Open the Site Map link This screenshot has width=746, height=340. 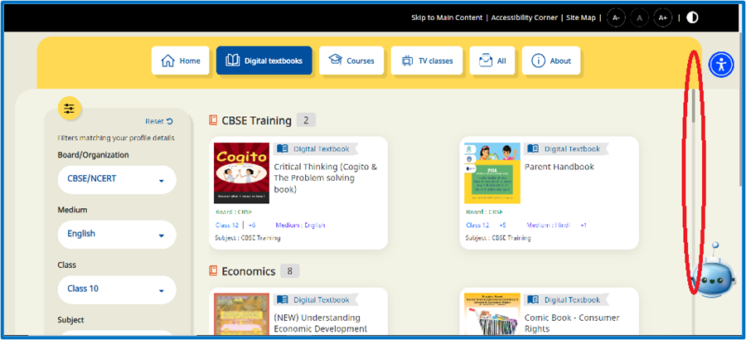click(580, 17)
